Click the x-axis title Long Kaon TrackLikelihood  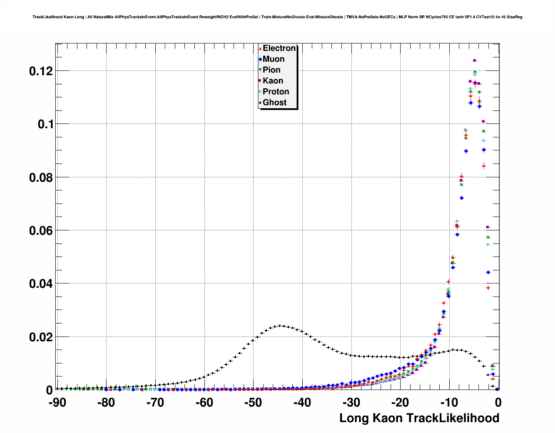coord(419,418)
